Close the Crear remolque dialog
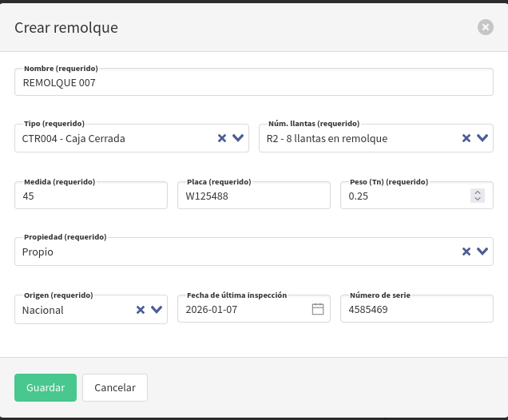 [486, 27]
